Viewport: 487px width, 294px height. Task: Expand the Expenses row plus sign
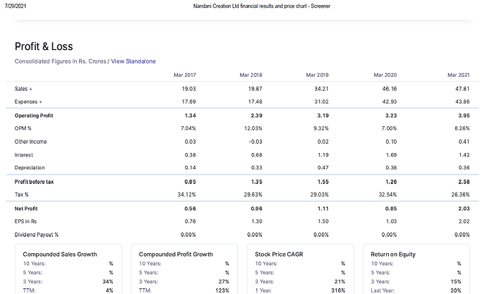(40, 102)
